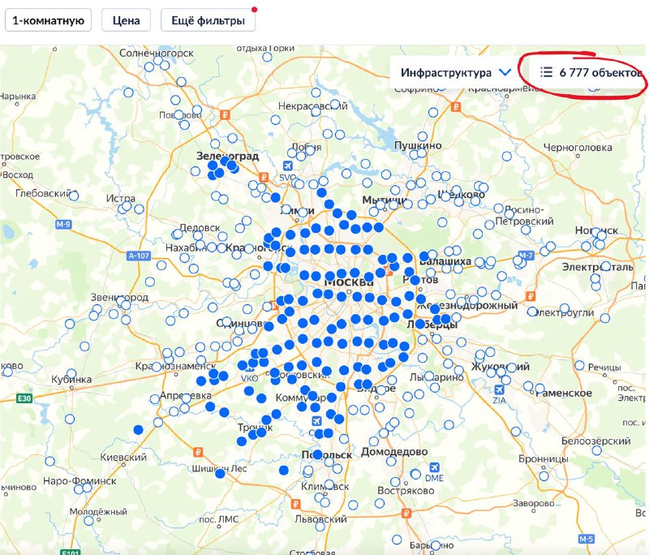The width and height of the screenshot is (649, 555).
Task: Click the Бронницы town label
Action: [544, 458]
